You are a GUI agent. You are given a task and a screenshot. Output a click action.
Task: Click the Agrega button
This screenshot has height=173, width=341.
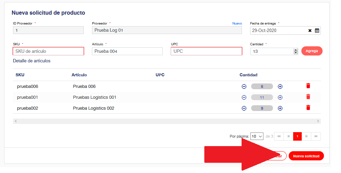click(312, 51)
